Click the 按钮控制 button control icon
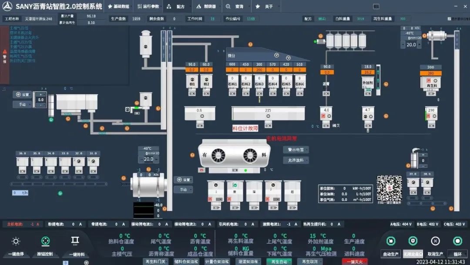This screenshot has width=470, height=265. 45,241
